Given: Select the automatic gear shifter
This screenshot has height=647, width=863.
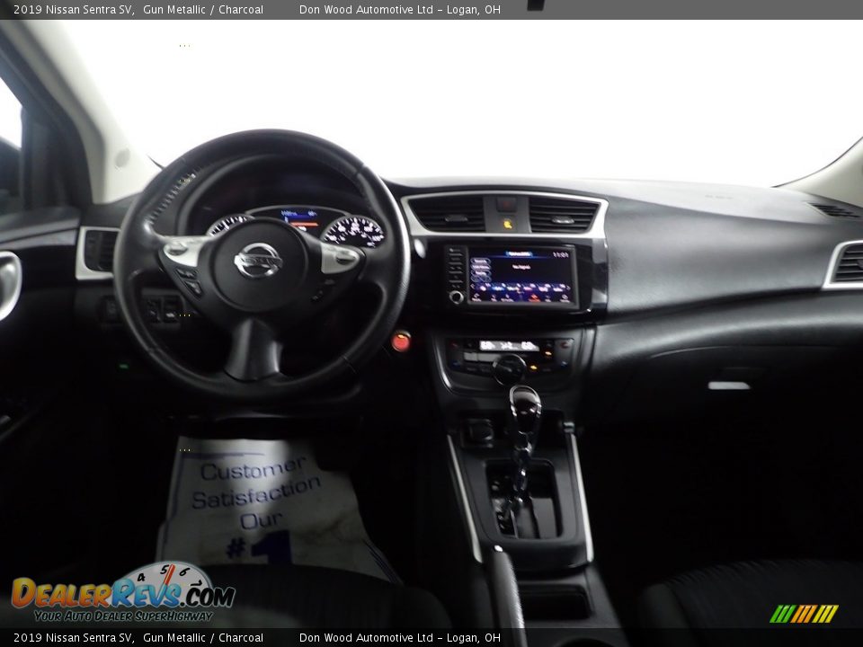Looking at the screenshot, I should [525, 406].
